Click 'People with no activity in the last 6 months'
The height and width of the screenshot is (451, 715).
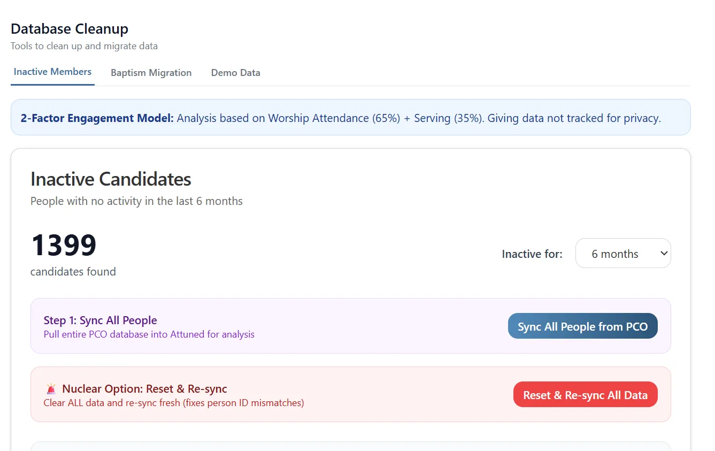pyautogui.click(x=136, y=201)
